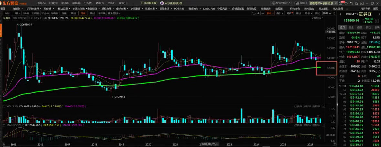Open 条件选股 stock screener
Viewport: 381px width, 147px height.
[251, 8]
